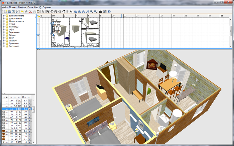234x146 pixels.
Task: Click the furniture list vertical scrollbar
Action: (33, 120)
